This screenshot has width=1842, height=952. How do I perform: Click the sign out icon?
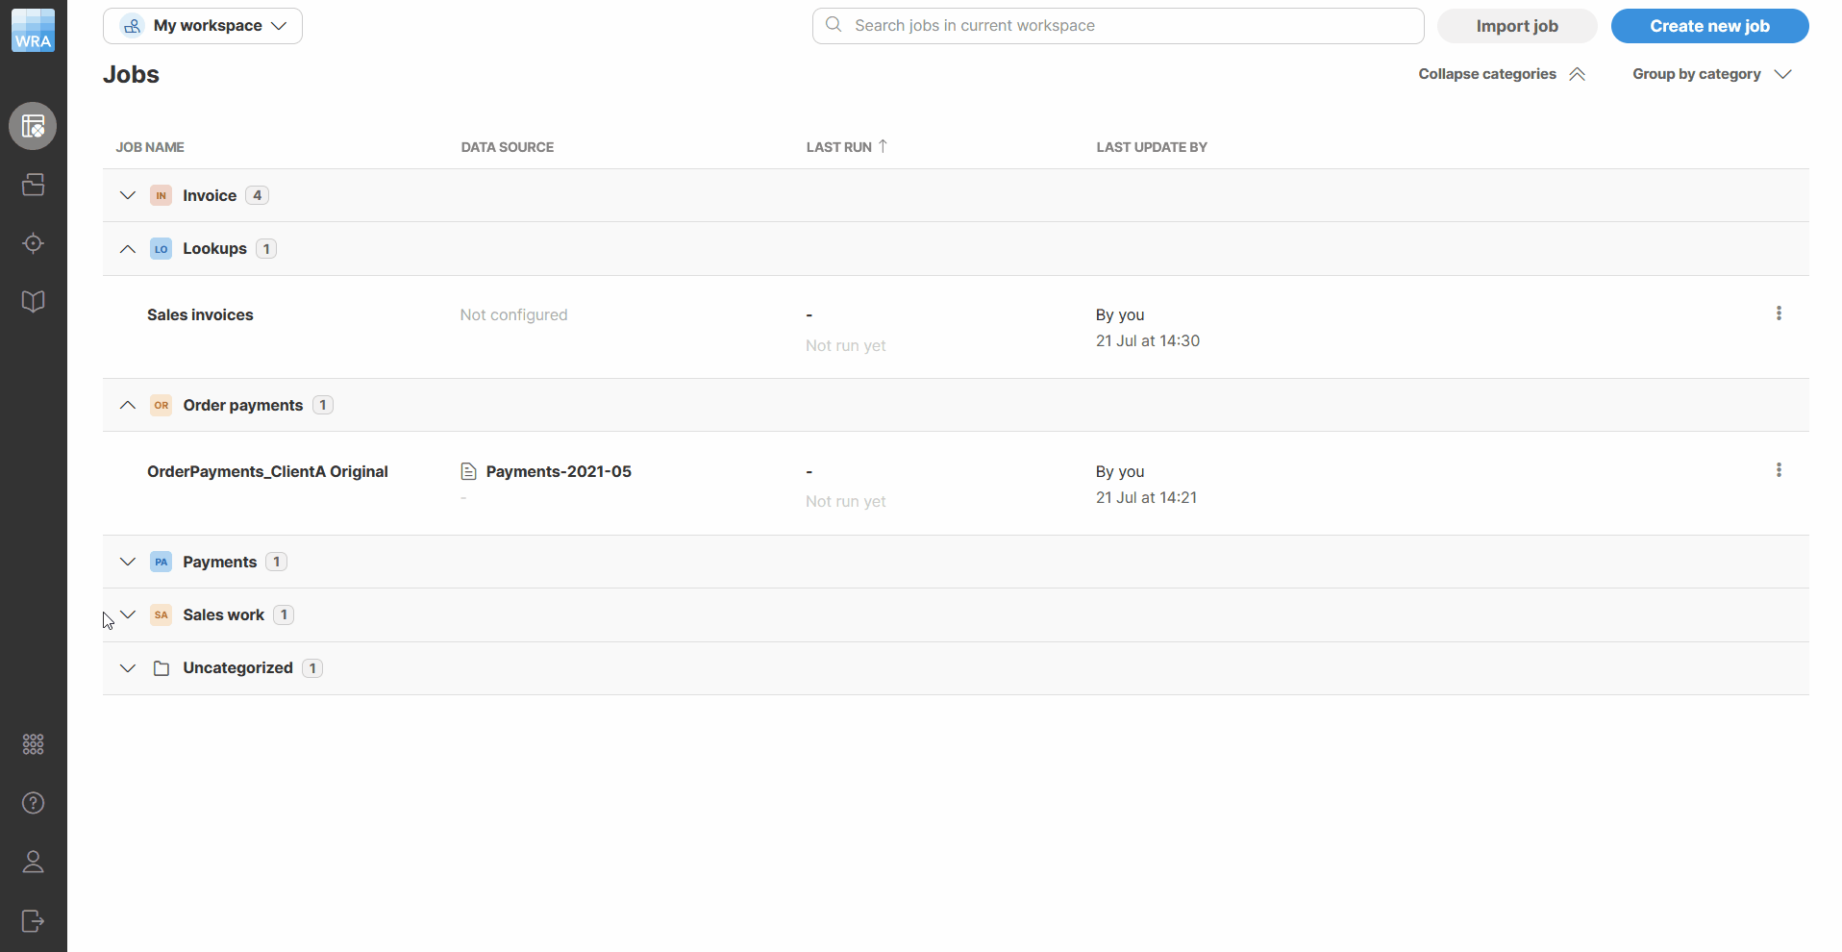(33, 921)
